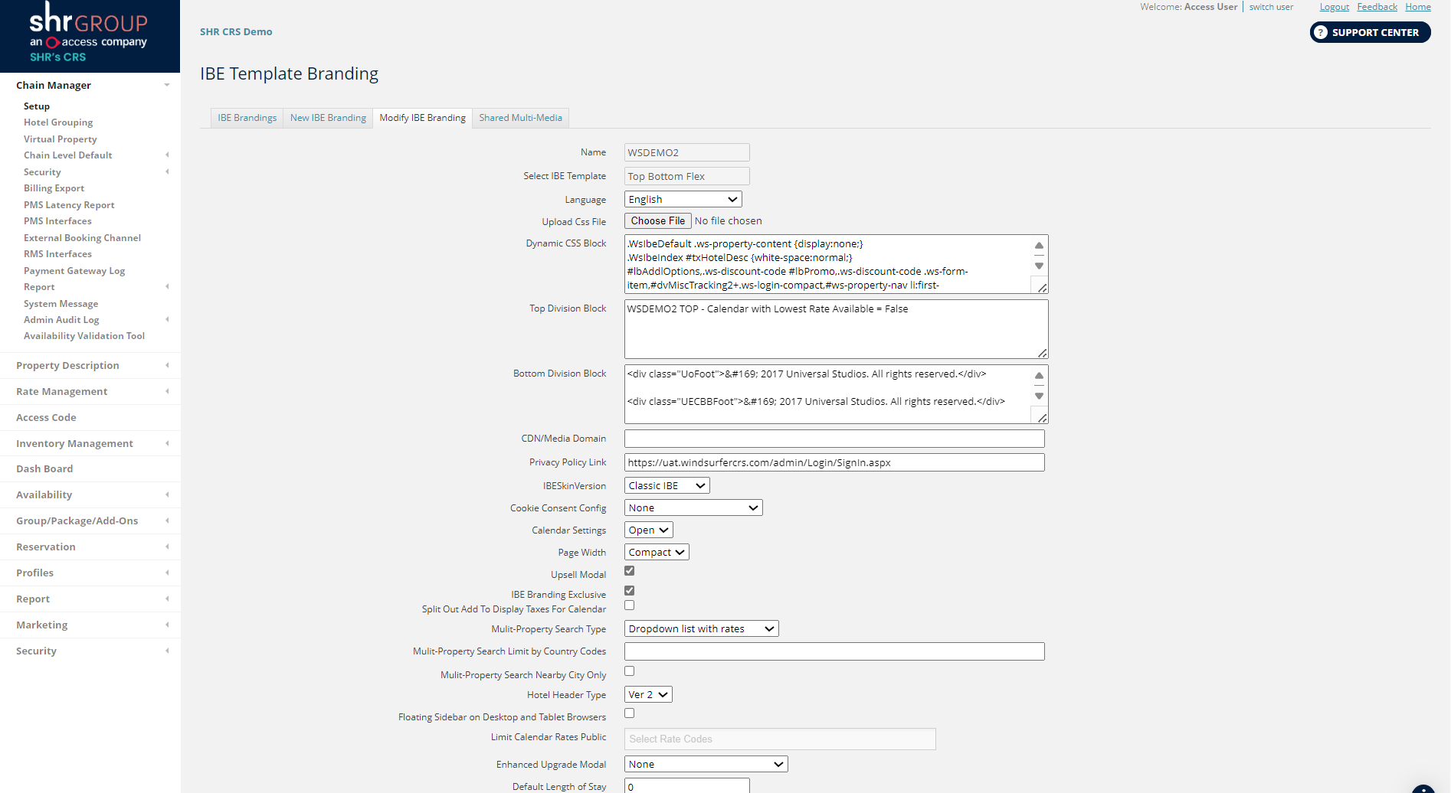Expand Rate Management menu
This screenshot has width=1451, height=793.
(x=90, y=391)
